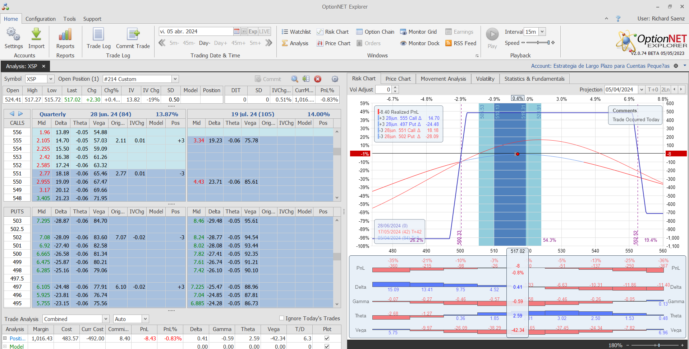Open the Monitor Grid window
The width and height of the screenshot is (689, 349).
coord(418,32)
